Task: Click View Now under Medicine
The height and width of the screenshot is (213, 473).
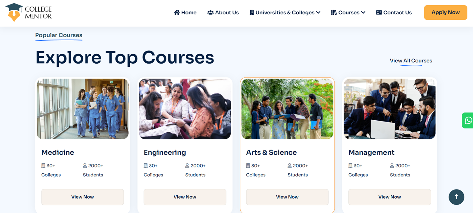Action: (x=83, y=197)
